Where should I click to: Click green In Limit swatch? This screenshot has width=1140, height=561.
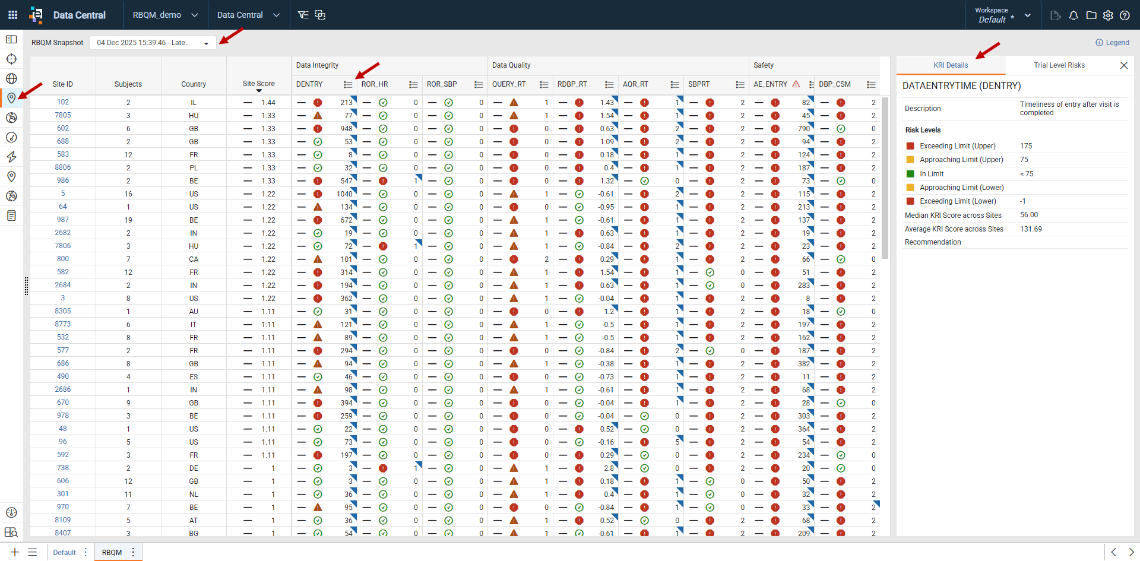tap(910, 174)
